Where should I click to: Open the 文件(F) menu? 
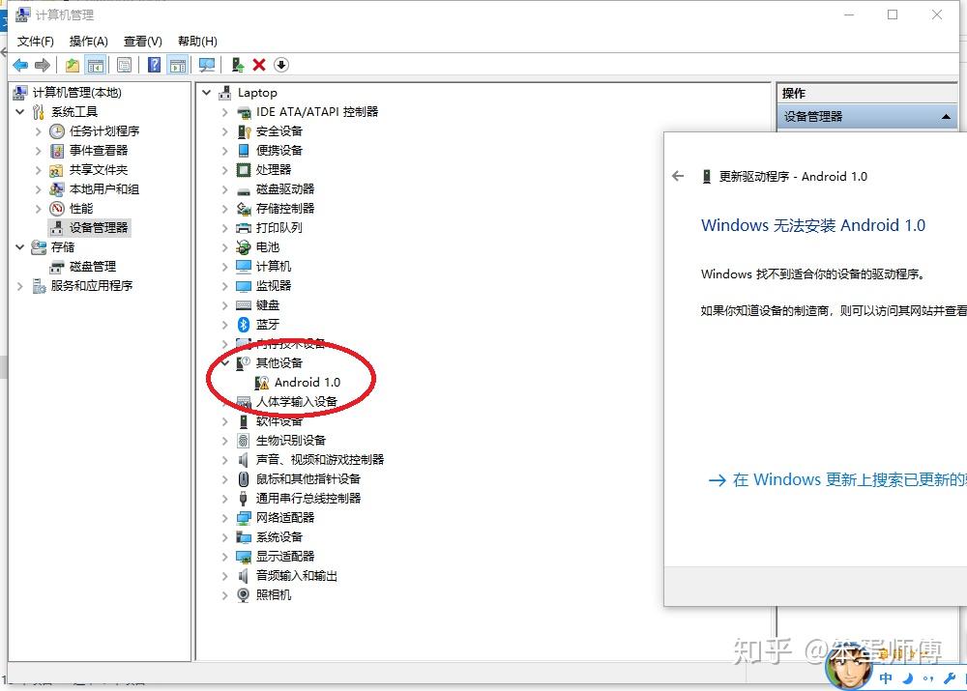coord(35,41)
